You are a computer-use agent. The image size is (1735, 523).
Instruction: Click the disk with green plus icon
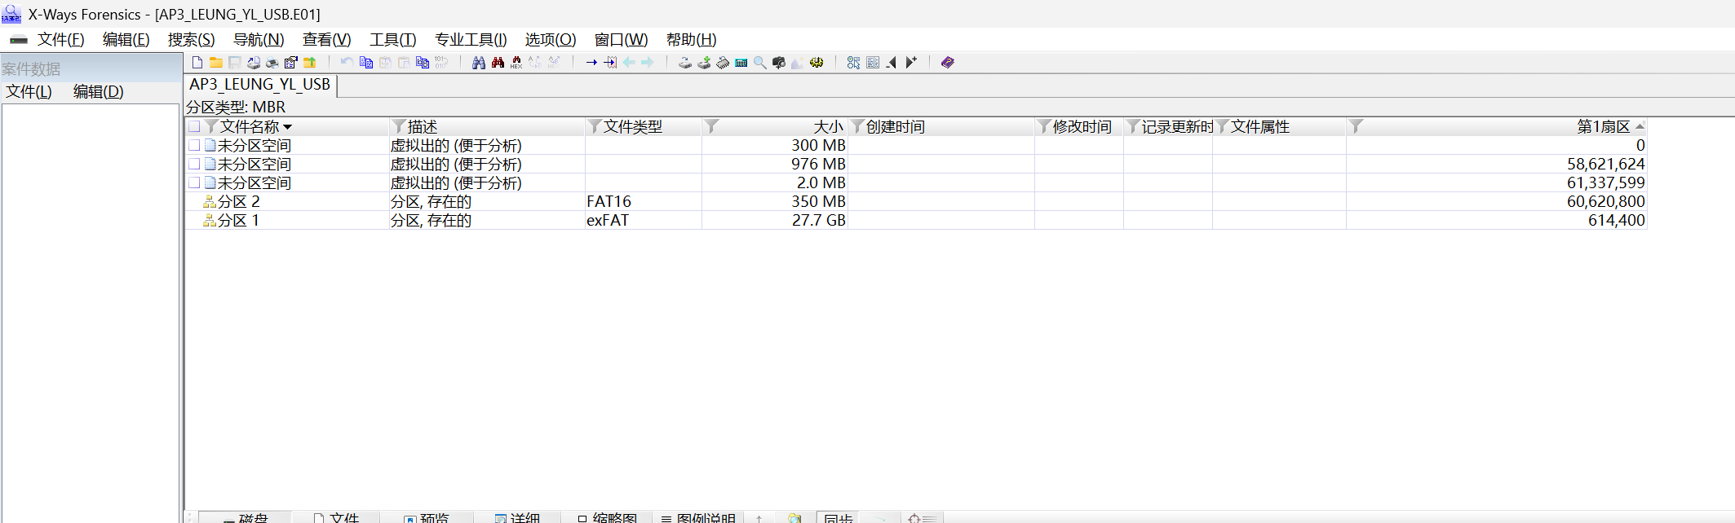tap(704, 63)
